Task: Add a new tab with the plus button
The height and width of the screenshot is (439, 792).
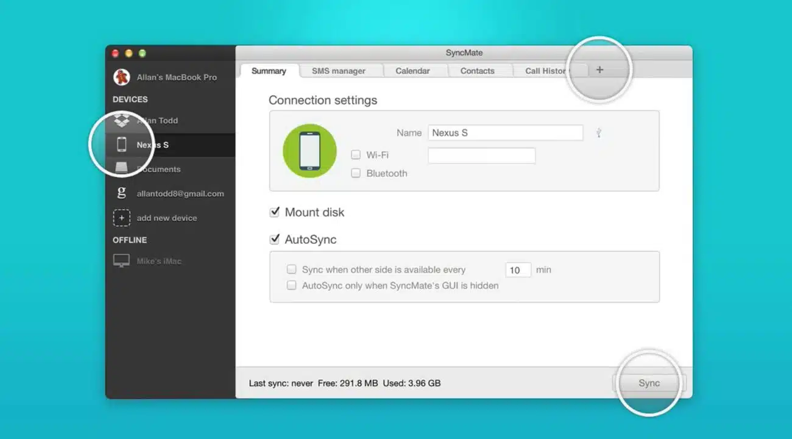Action: click(599, 70)
